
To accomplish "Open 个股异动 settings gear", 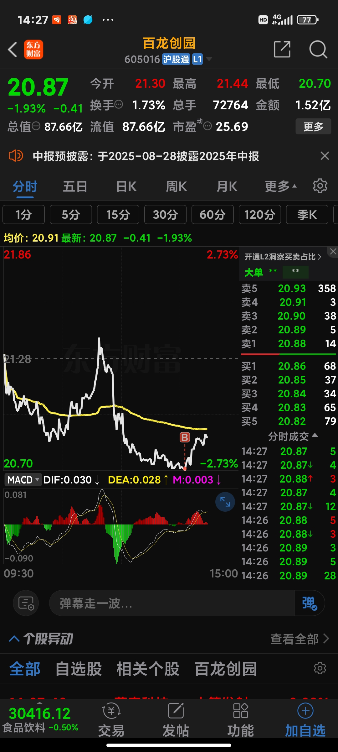I will [x=320, y=668].
